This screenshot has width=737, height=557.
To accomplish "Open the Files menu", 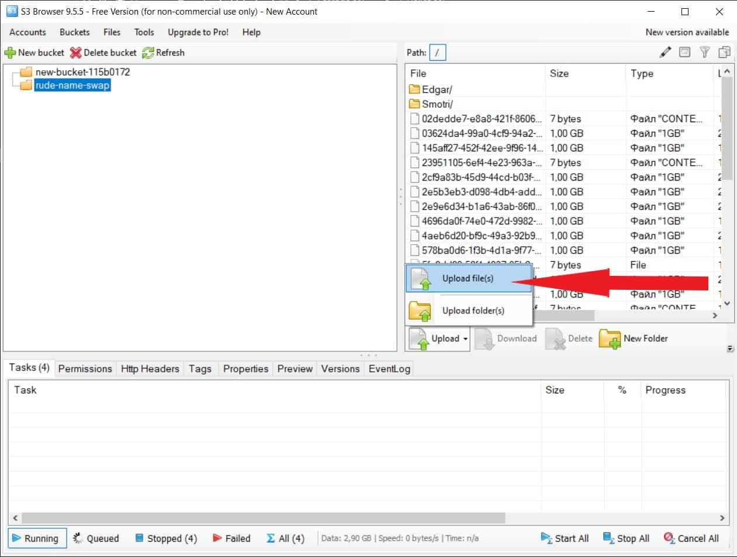I will [x=112, y=32].
